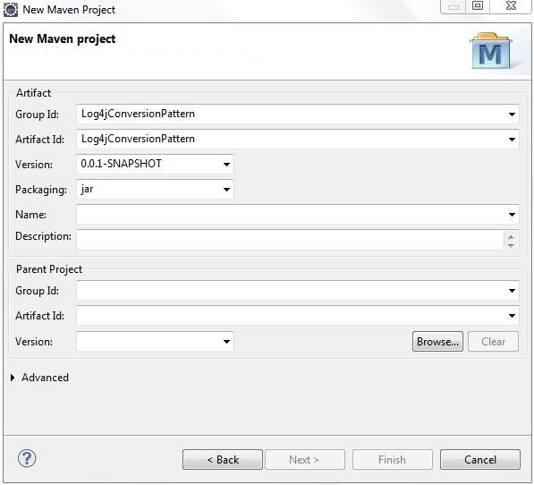Click the Next > button
The height and width of the screenshot is (485, 534).
305,460
